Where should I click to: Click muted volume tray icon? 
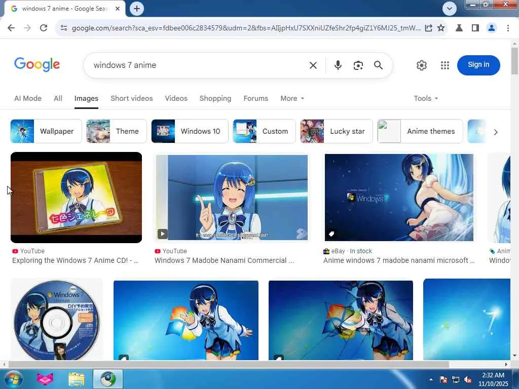(x=468, y=380)
